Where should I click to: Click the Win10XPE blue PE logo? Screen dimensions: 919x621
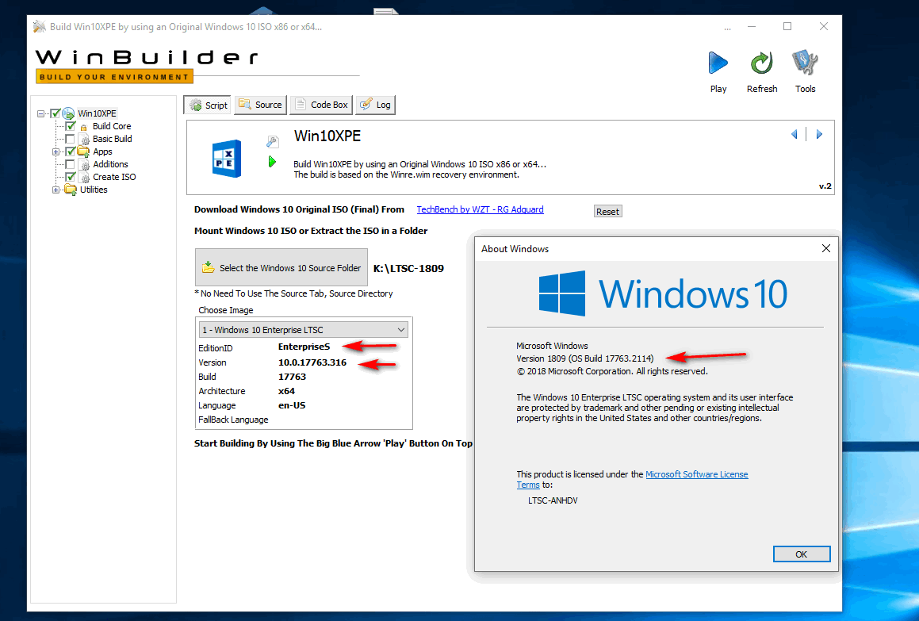point(226,159)
